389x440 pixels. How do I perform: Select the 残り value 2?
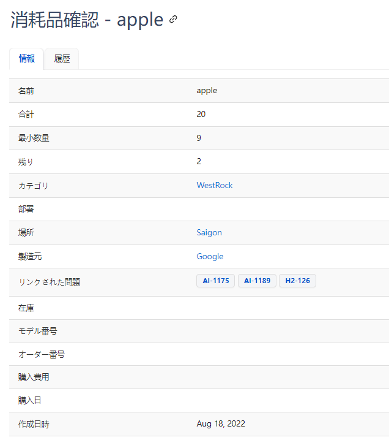click(x=199, y=161)
